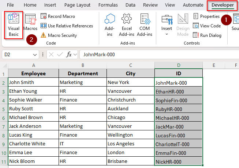Click the Employee header cell
Viewport: 239px width, 168px height.
[x=34, y=73]
